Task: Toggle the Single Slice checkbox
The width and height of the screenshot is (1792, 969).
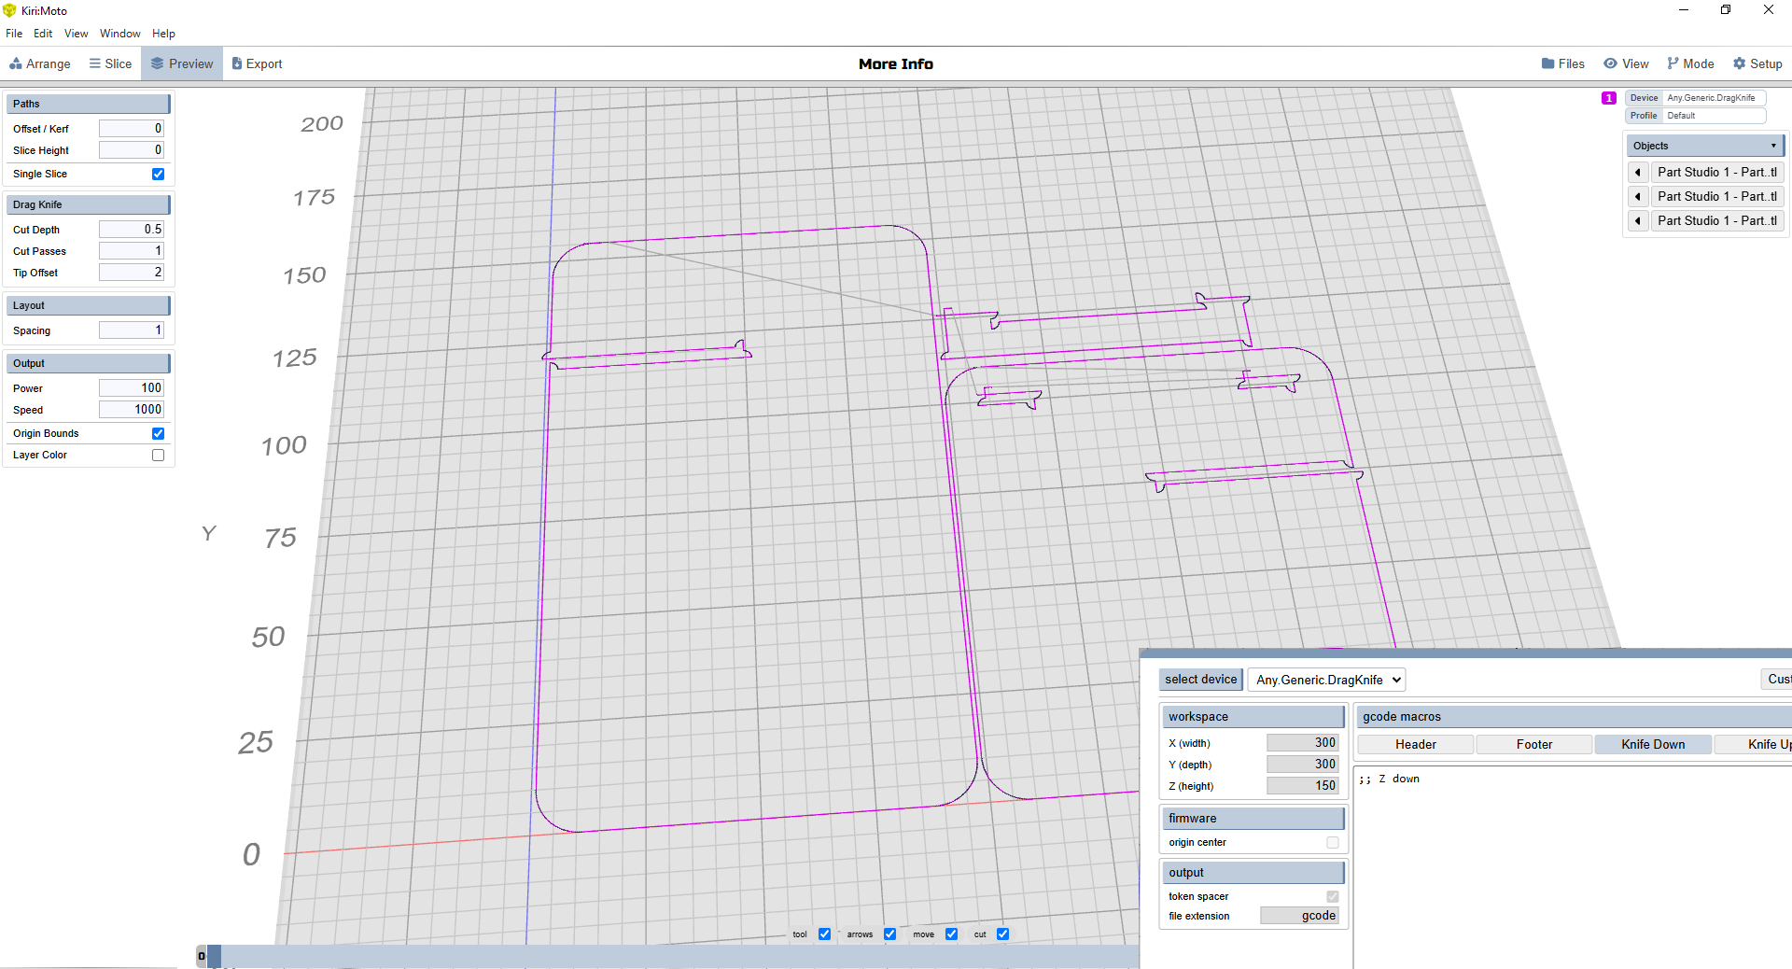Action: tap(158, 174)
